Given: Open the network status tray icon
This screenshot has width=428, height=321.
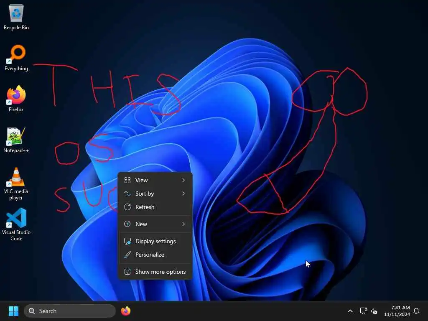Looking at the screenshot, I should point(363,311).
